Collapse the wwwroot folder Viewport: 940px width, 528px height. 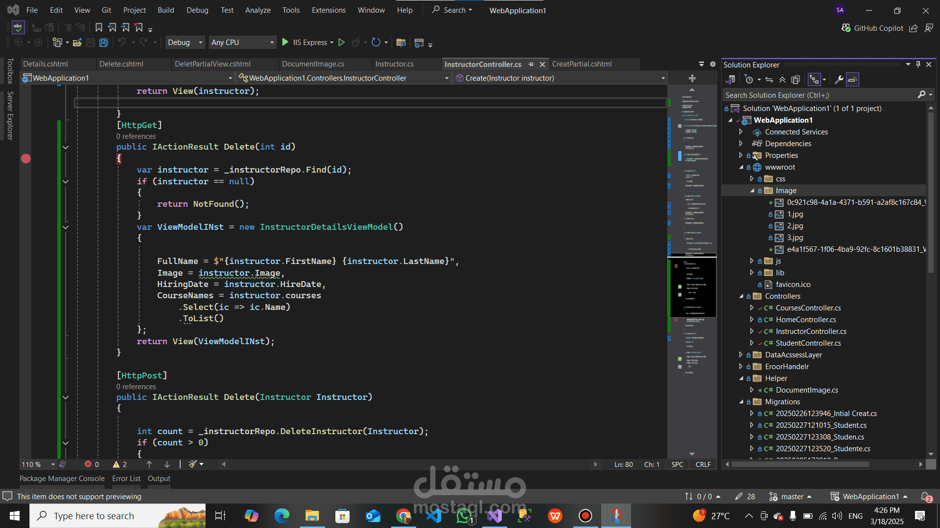[x=741, y=167]
